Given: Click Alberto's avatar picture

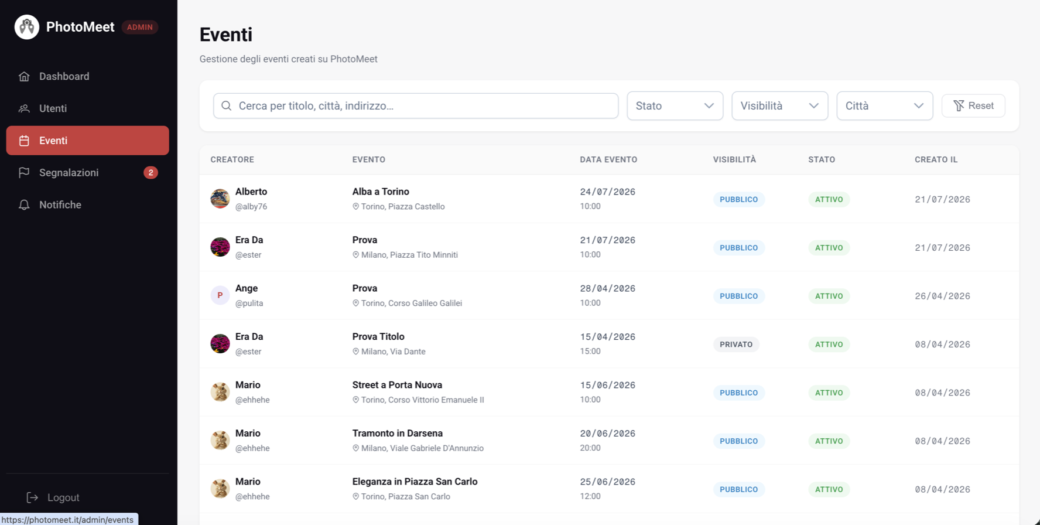Looking at the screenshot, I should tap(220, 199).
